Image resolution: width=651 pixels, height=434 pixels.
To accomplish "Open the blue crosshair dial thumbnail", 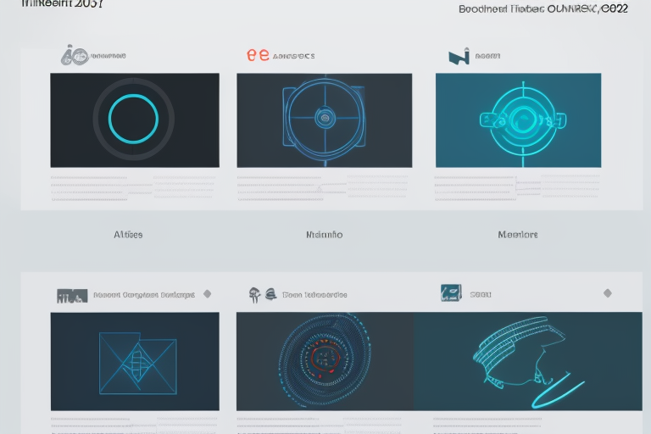I will point(324,120).
